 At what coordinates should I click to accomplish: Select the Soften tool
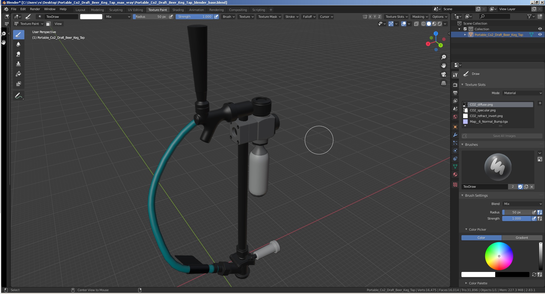point(18,44)
